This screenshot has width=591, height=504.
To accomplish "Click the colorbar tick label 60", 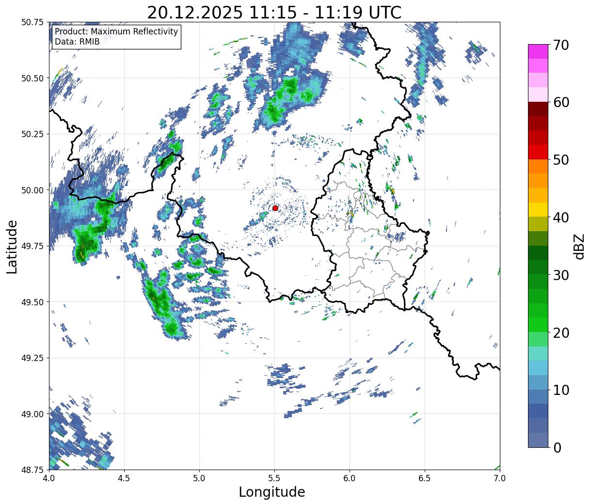I will [x=561, y=102].
